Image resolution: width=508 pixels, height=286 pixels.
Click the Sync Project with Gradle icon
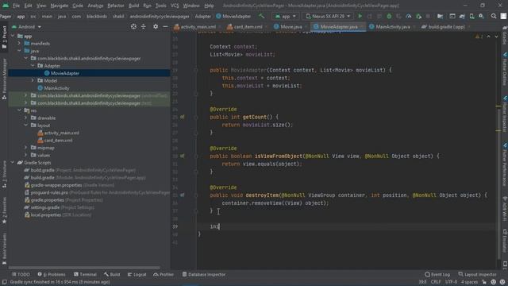pos(462,16)
